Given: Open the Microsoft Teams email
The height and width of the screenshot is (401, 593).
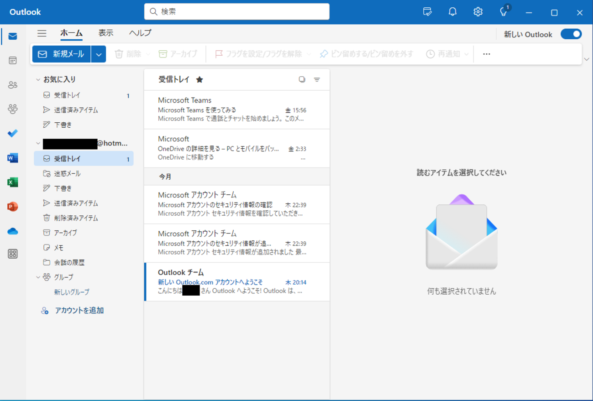Looking at the screenshot, I should (x=237, y=109).
